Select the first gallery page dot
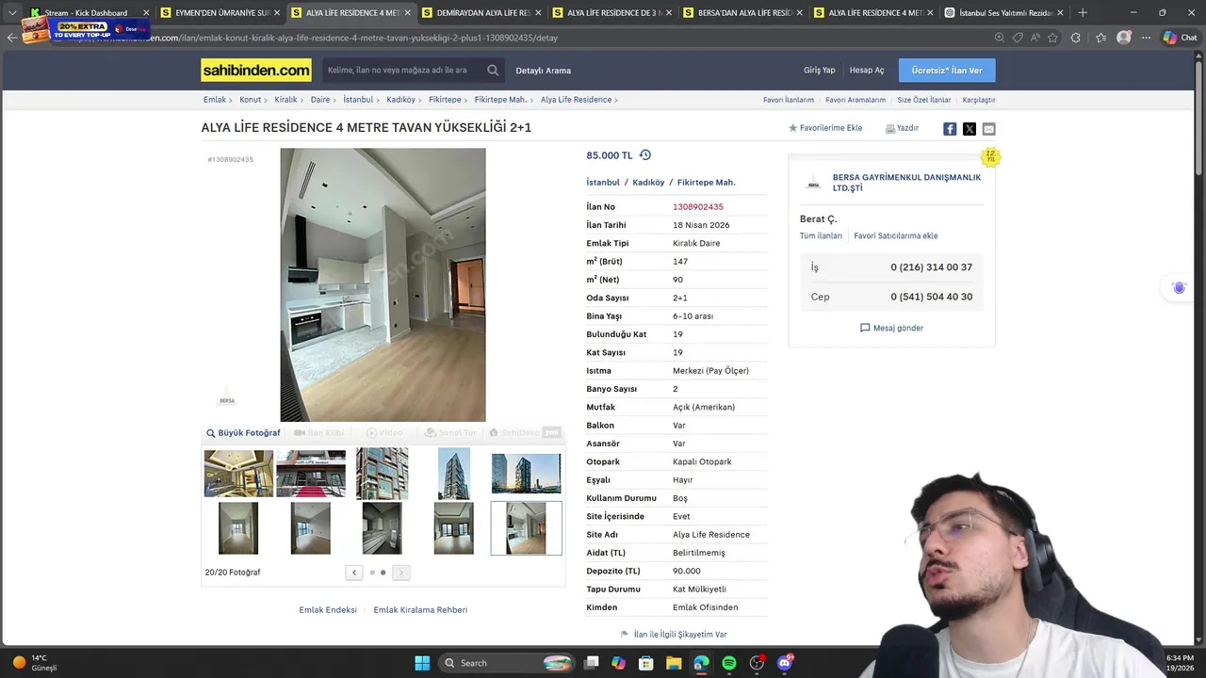Viewport: 1206px width, 678px height. click(x=372, y=573)
